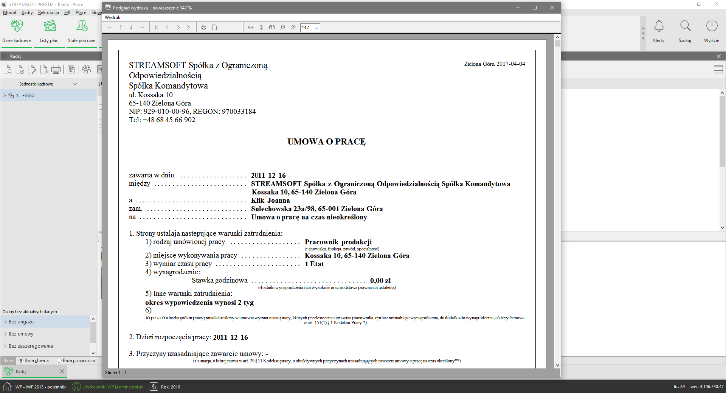Click the Kadry window right scrollbar down arrow

click(x=722, y=228)
